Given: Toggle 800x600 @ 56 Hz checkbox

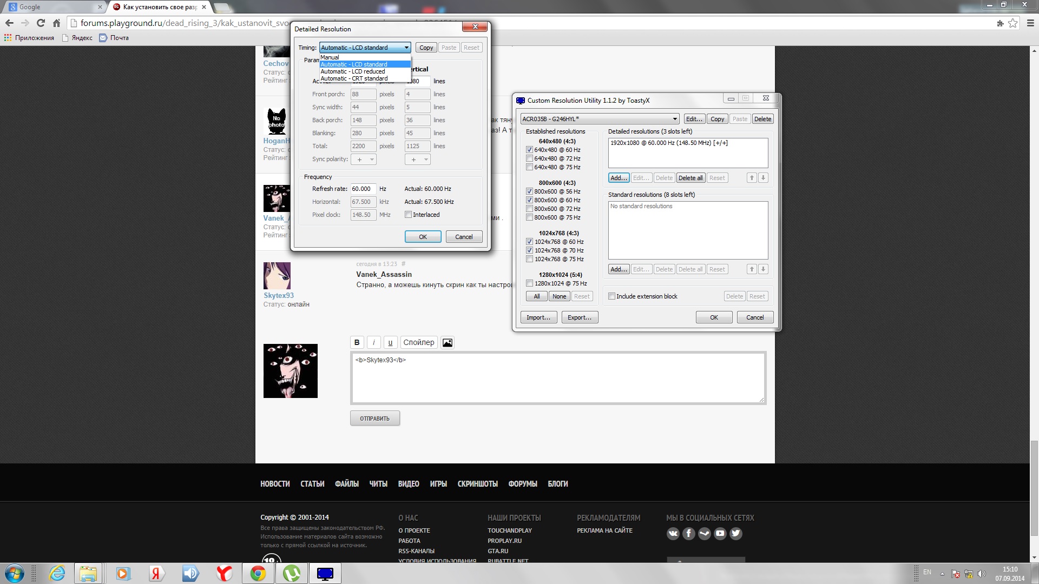Looking at the screenshot, I should coord(529,191).
